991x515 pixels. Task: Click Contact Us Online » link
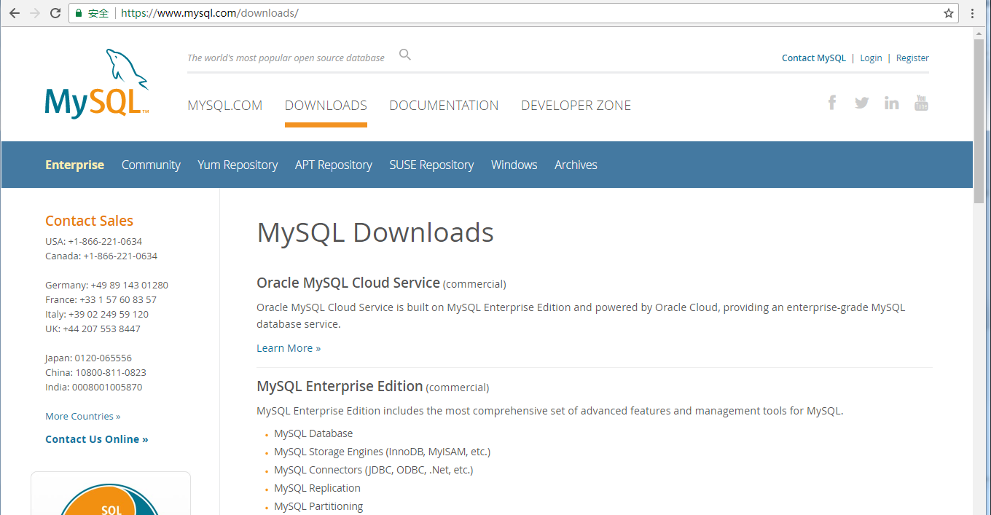96,439
